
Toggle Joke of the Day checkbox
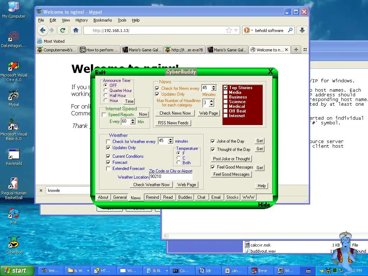click(x=213, y=141)
